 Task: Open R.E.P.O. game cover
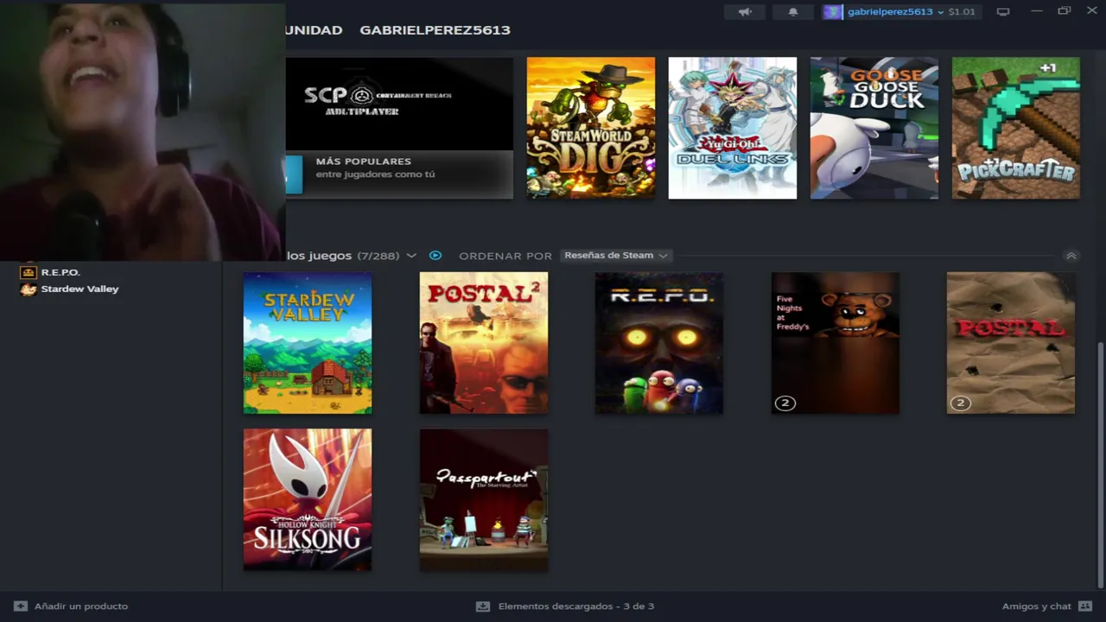pos(659,343)
